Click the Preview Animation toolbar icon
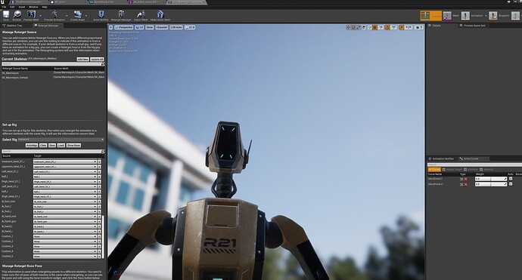The image size is (522, 280). (54, 14)
